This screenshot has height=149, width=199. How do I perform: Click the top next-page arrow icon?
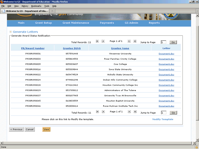(129, 41)
